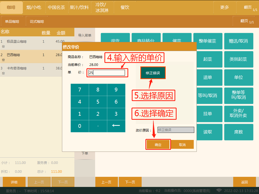Select the 单品咖啡 subcategory

pyautogui.click(x=12, y=21)
